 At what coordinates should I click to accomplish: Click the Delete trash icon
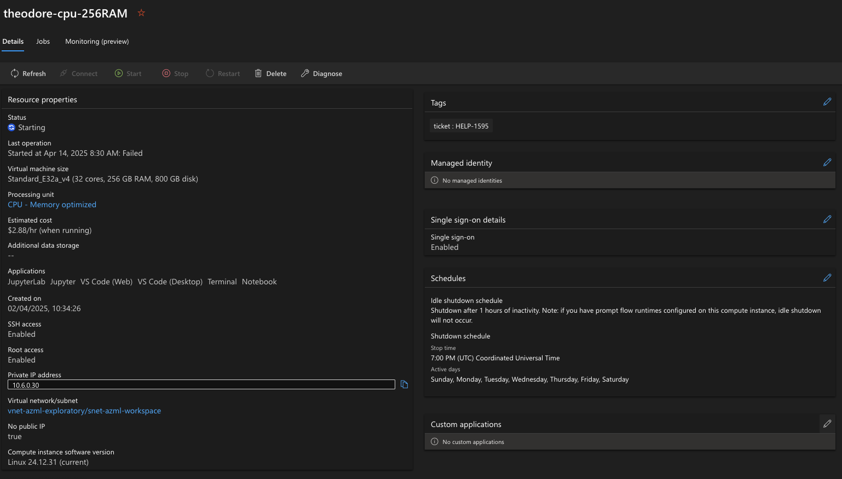pos(258,73)
